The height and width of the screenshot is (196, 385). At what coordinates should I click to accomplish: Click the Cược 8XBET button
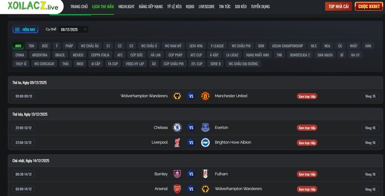click(369, 6)
